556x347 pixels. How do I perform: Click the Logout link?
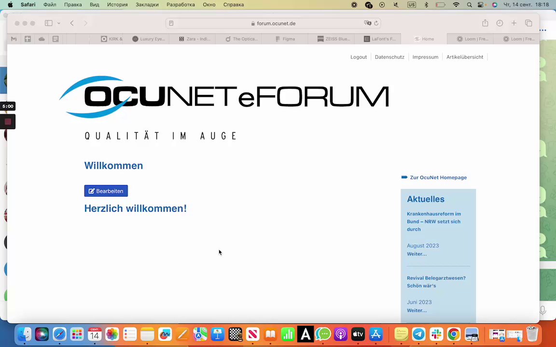tap(359, 57)
